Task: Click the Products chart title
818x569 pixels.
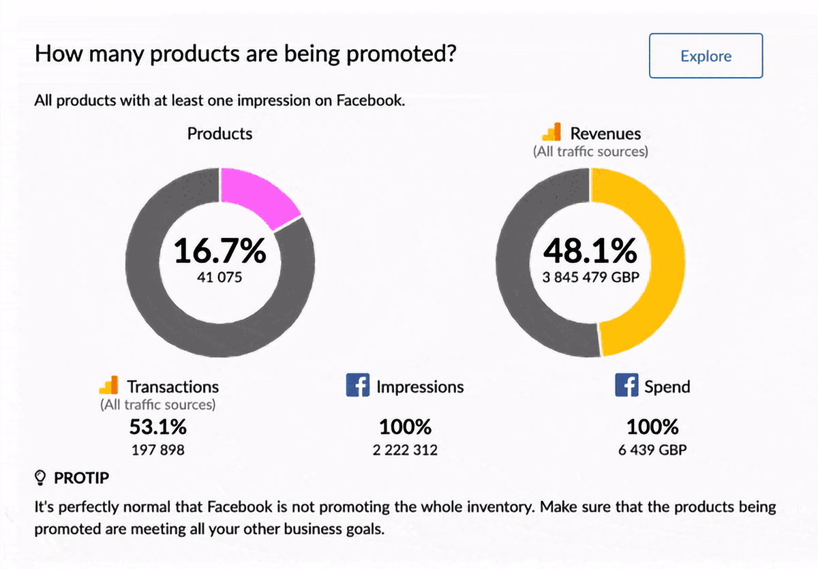Action: [x=219, y=134]
